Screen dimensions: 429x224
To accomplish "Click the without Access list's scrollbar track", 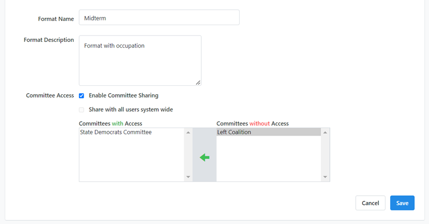I will point(325,154).
